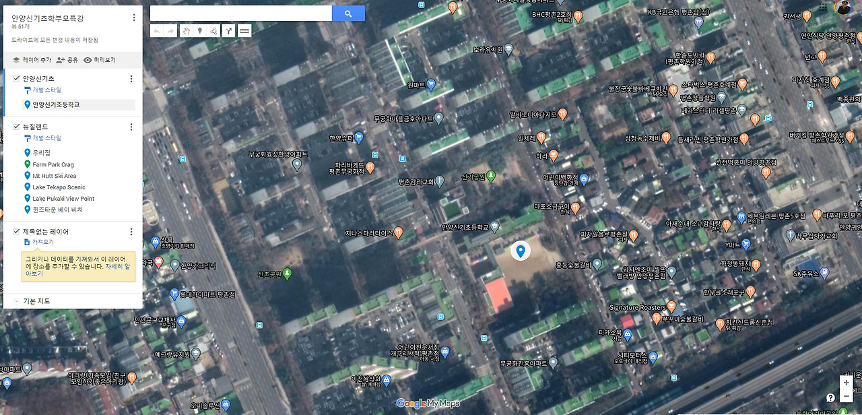The height and width of the screenshot is (415, 862).
Task: Click the 제목없는 레이어 layer title
Action: (46, 232)
